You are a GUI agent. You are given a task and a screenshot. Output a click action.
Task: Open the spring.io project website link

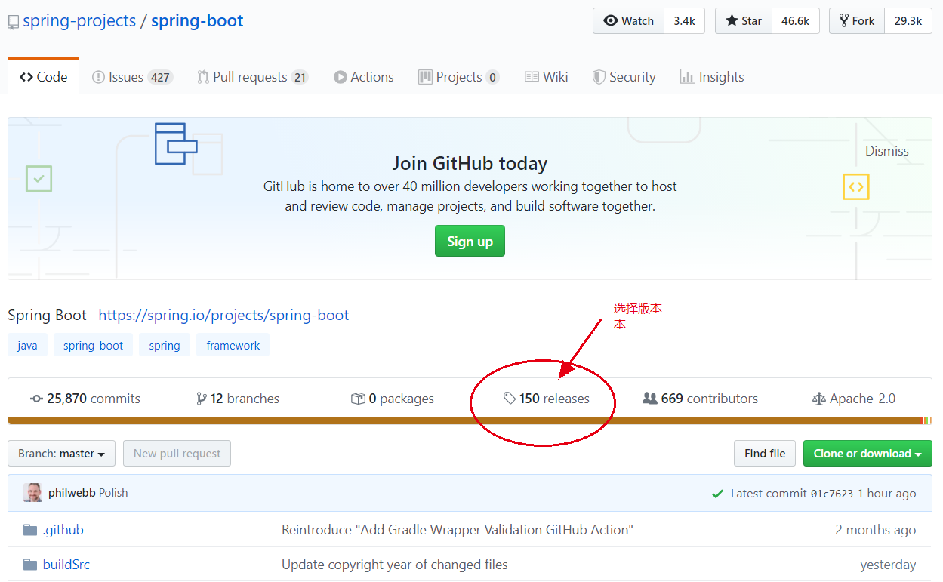223,315
